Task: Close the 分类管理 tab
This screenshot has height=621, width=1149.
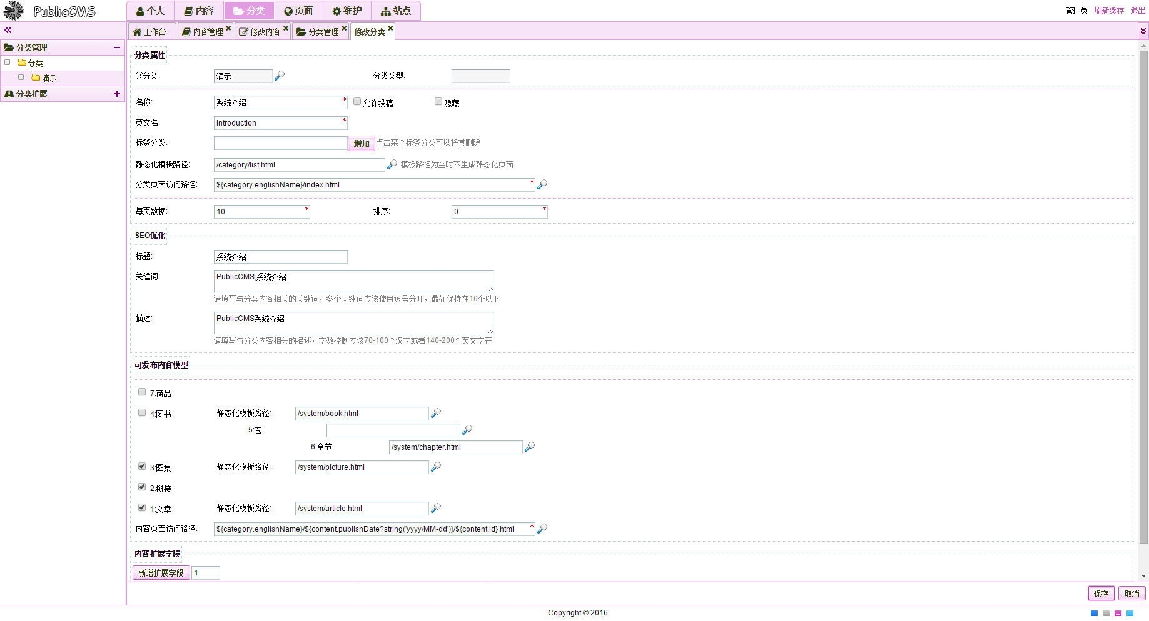Action: [x=344, y=28]
